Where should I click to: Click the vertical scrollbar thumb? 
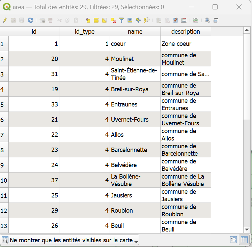click(x=247, y=76)
